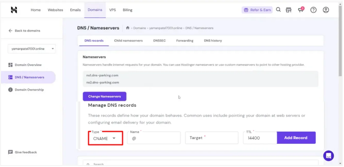This screenshot has width=344, height=167.
Task: Click the Hostinger logo icon
Action: (x=14, y=10)
